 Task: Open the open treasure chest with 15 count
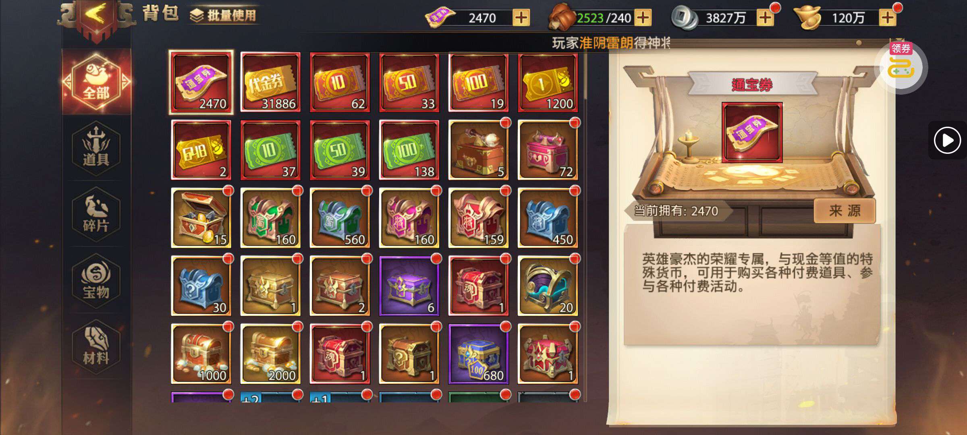(201, 218)
